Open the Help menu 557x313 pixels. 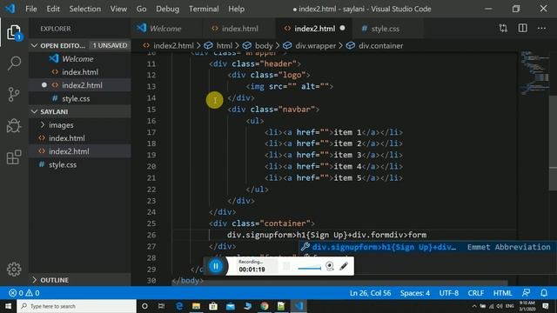click(x=236, y=9)
